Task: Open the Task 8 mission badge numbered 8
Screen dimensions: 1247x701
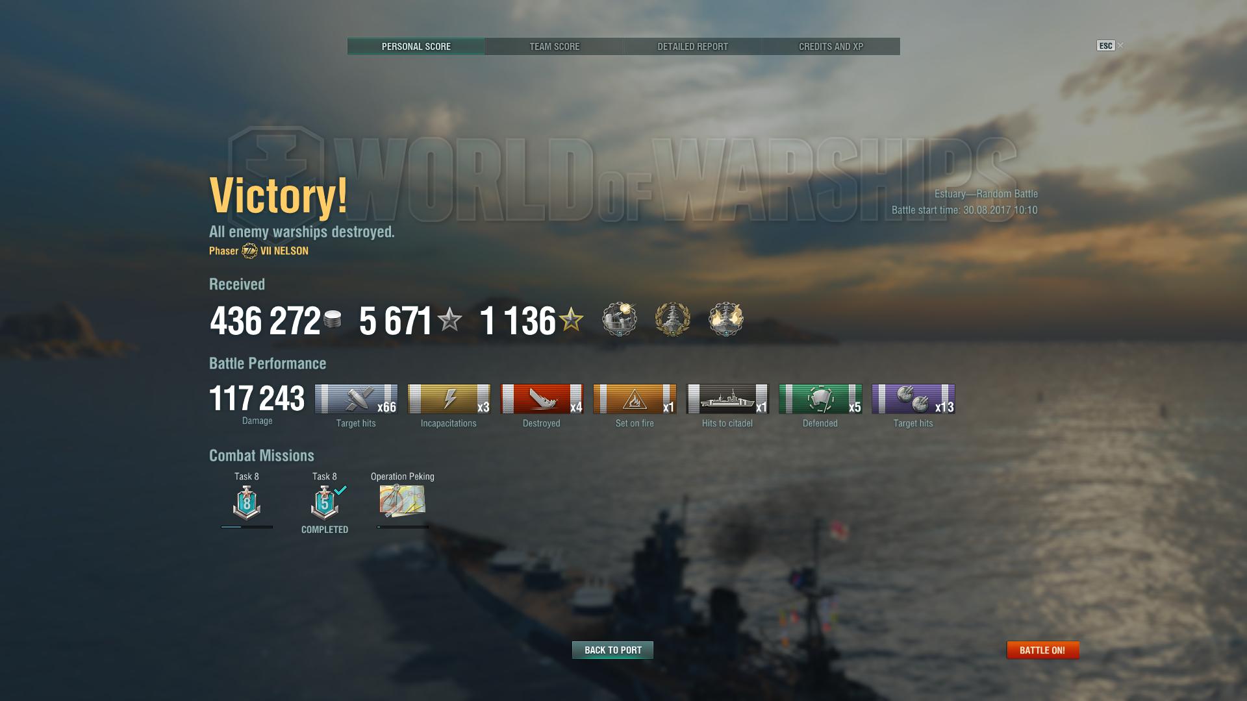Action: [247, 502]
